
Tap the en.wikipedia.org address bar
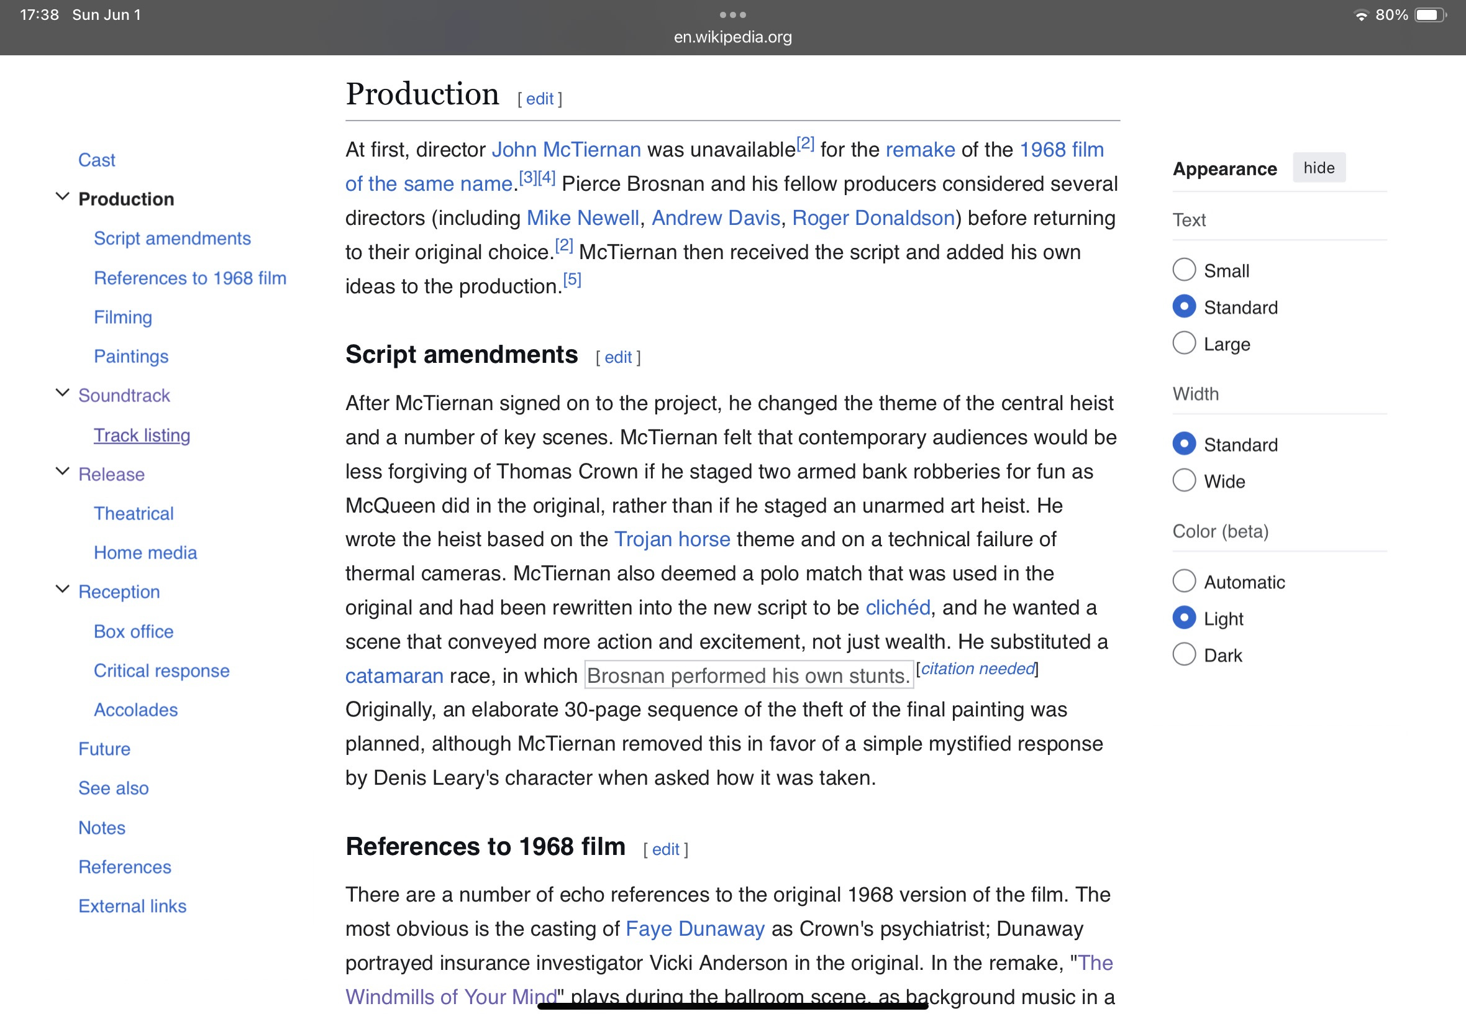pyautogui.click(x=732, y=37)
